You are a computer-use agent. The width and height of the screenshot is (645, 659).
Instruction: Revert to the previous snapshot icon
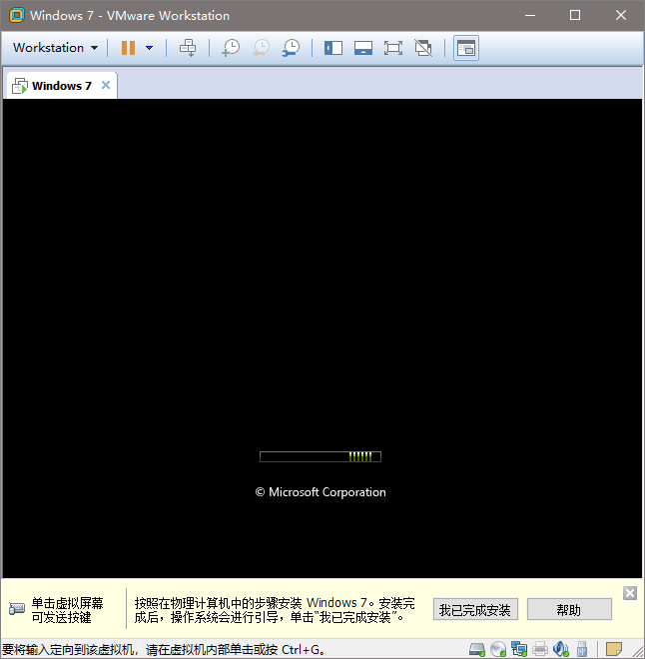tap(261, 48)
